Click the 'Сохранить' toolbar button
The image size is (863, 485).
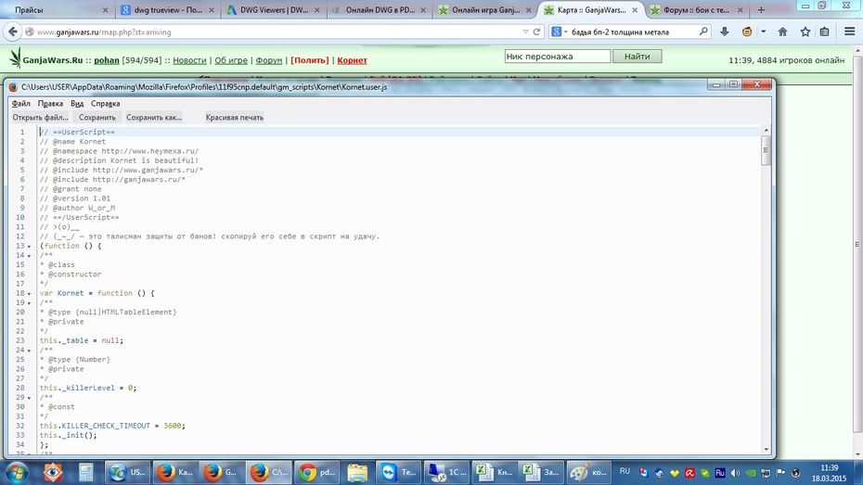pos(97,117)
